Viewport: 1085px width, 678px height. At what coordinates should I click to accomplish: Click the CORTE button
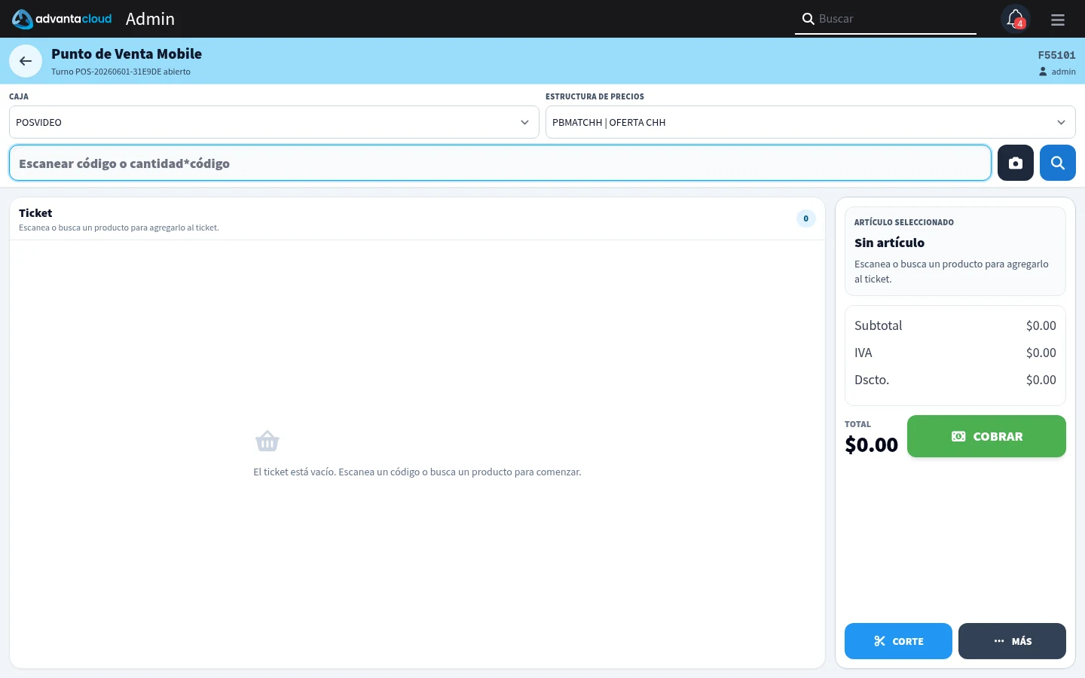(x=898, y=641)
